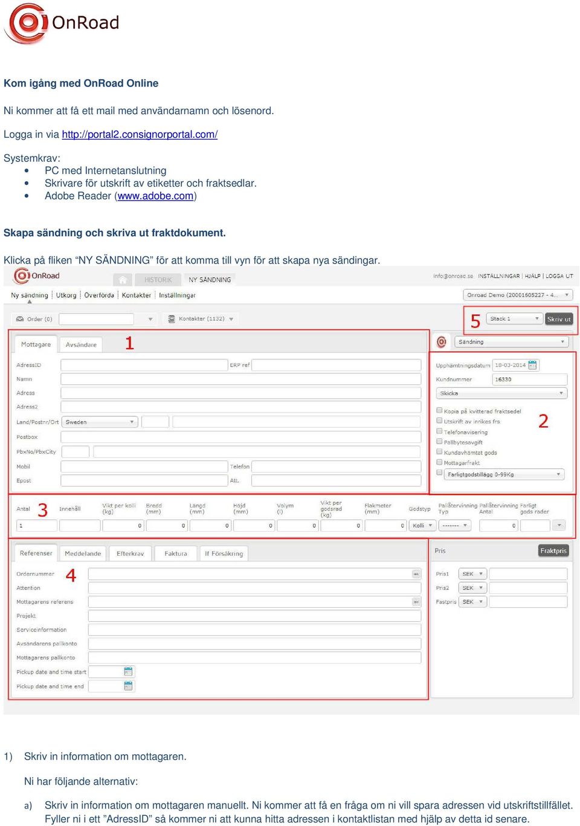Tick the Mottagarfrakt checkbox
Viewport: 580px width, 826px height.
coord(440,462)
